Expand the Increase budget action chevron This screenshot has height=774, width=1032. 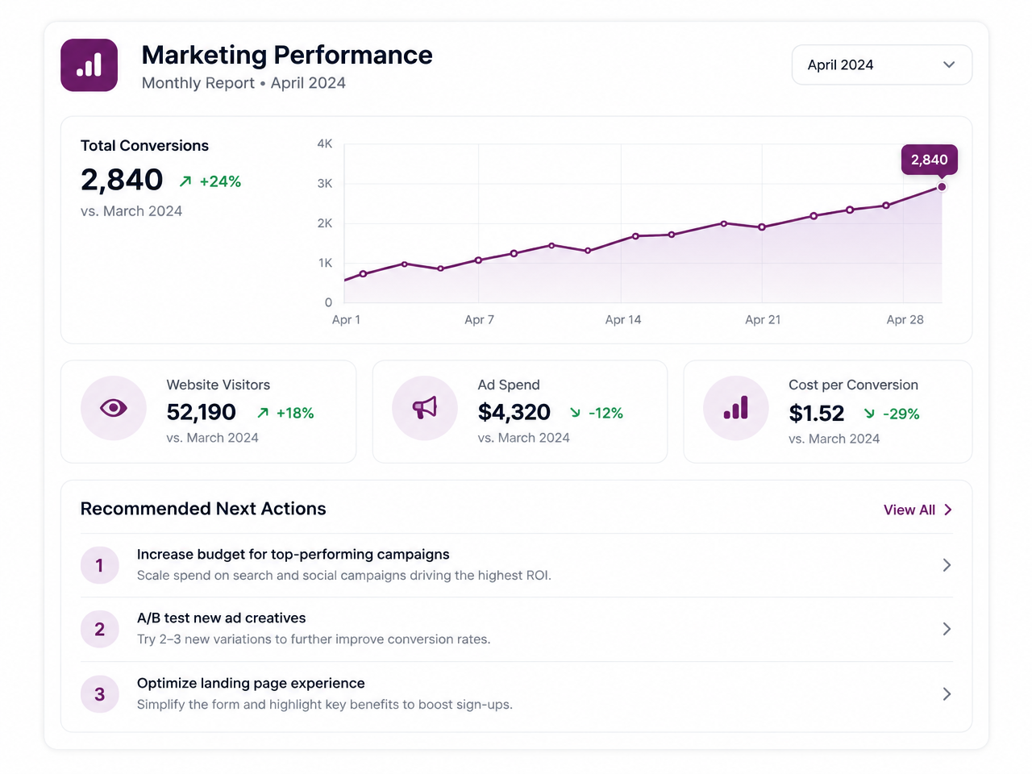click(x=947, y=565)
